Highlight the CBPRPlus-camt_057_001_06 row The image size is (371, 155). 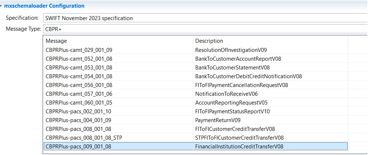[78, 94]
